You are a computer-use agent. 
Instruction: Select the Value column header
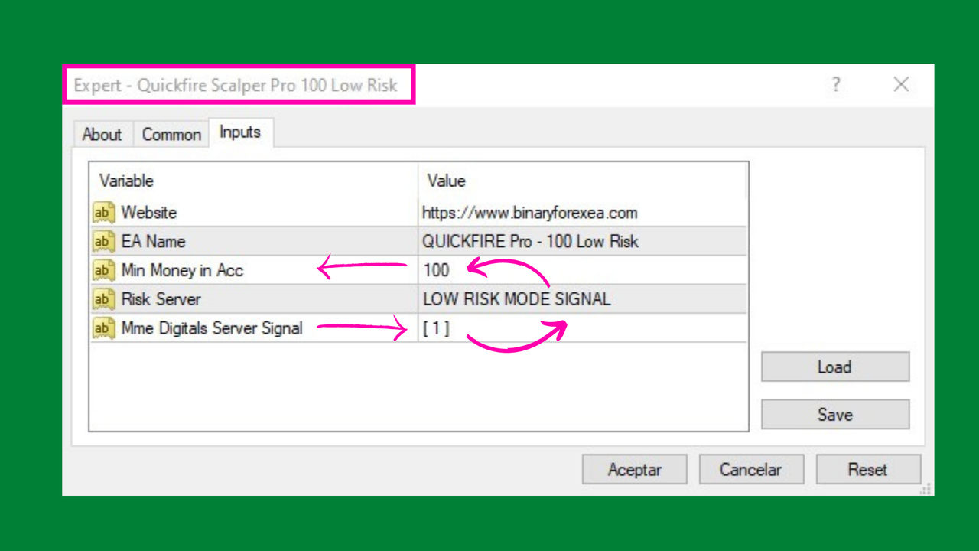click(582, 181)
